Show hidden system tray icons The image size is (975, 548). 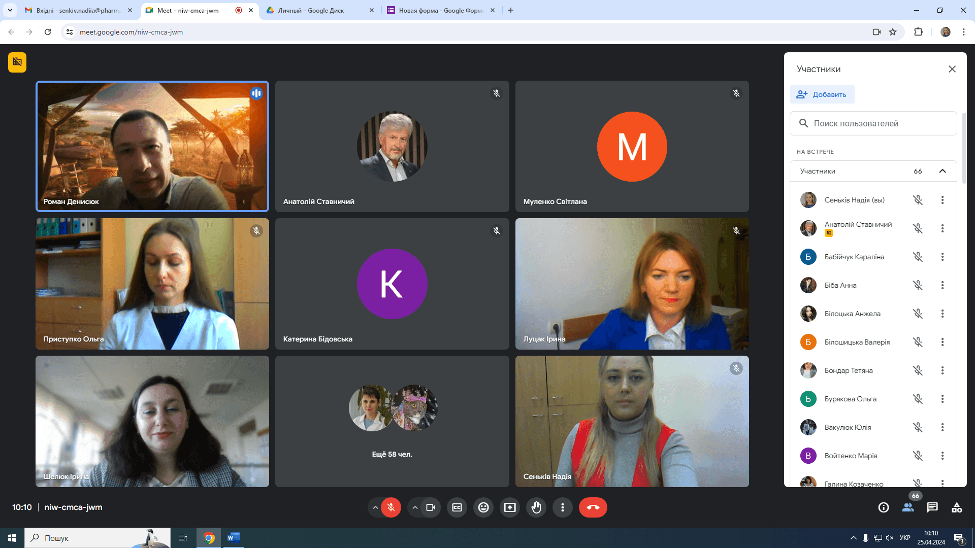click(x=854, y=538)
